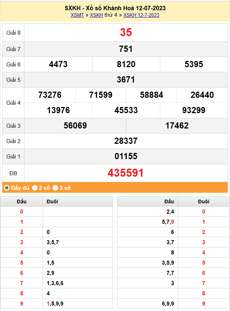230x311 pixels.
Task: Choose the '3 số' radio button
Action: point(55,188)
